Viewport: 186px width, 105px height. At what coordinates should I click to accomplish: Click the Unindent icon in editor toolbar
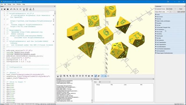click(x=17, y=9)
